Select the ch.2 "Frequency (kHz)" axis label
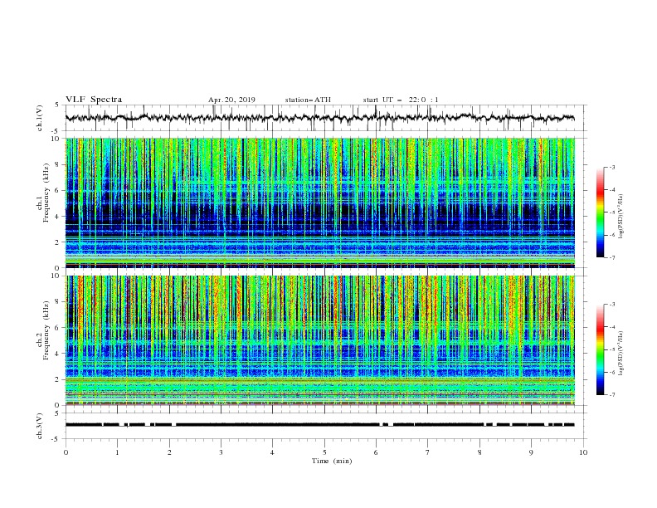 point(46,330)
